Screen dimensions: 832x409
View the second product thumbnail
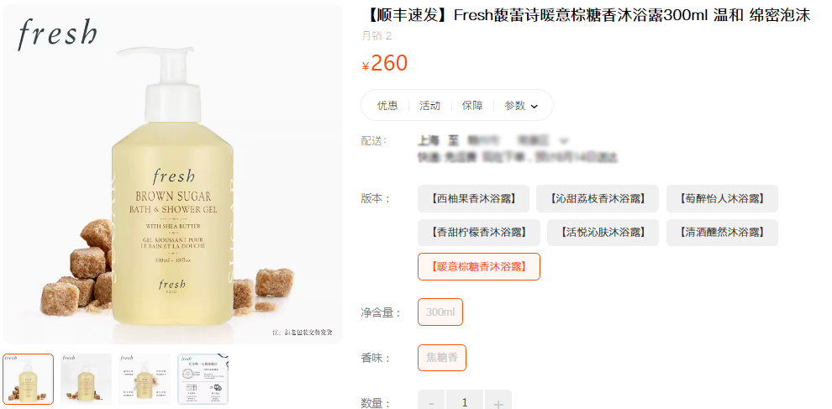pos(86,379)
